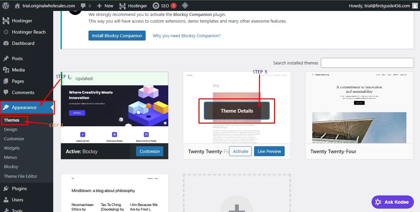Viewport: 420px width, 212px height.
Task: Click the search installed themes field
Action: coord(367,62)
